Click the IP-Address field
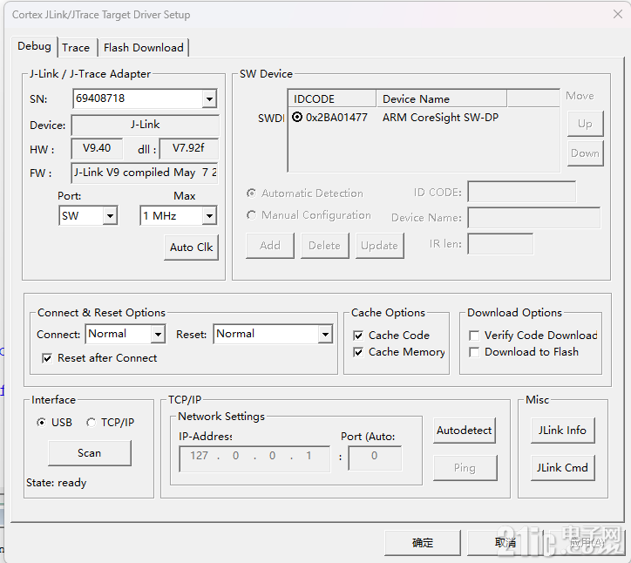This screenshot has height=563, width=631. 254,458
